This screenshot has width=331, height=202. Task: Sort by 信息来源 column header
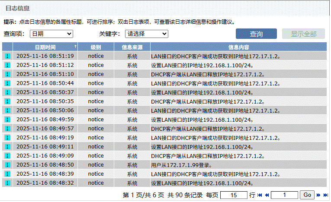click(x=132, y=47)
